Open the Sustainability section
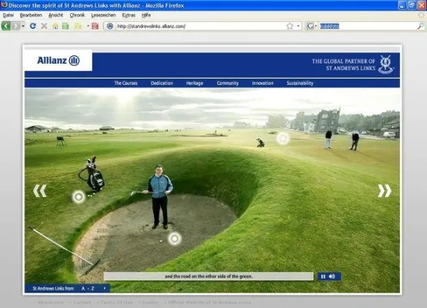This screenshot has height=308, width=427. click(300, 83)
